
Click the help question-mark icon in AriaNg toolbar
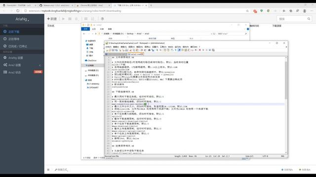102,19
